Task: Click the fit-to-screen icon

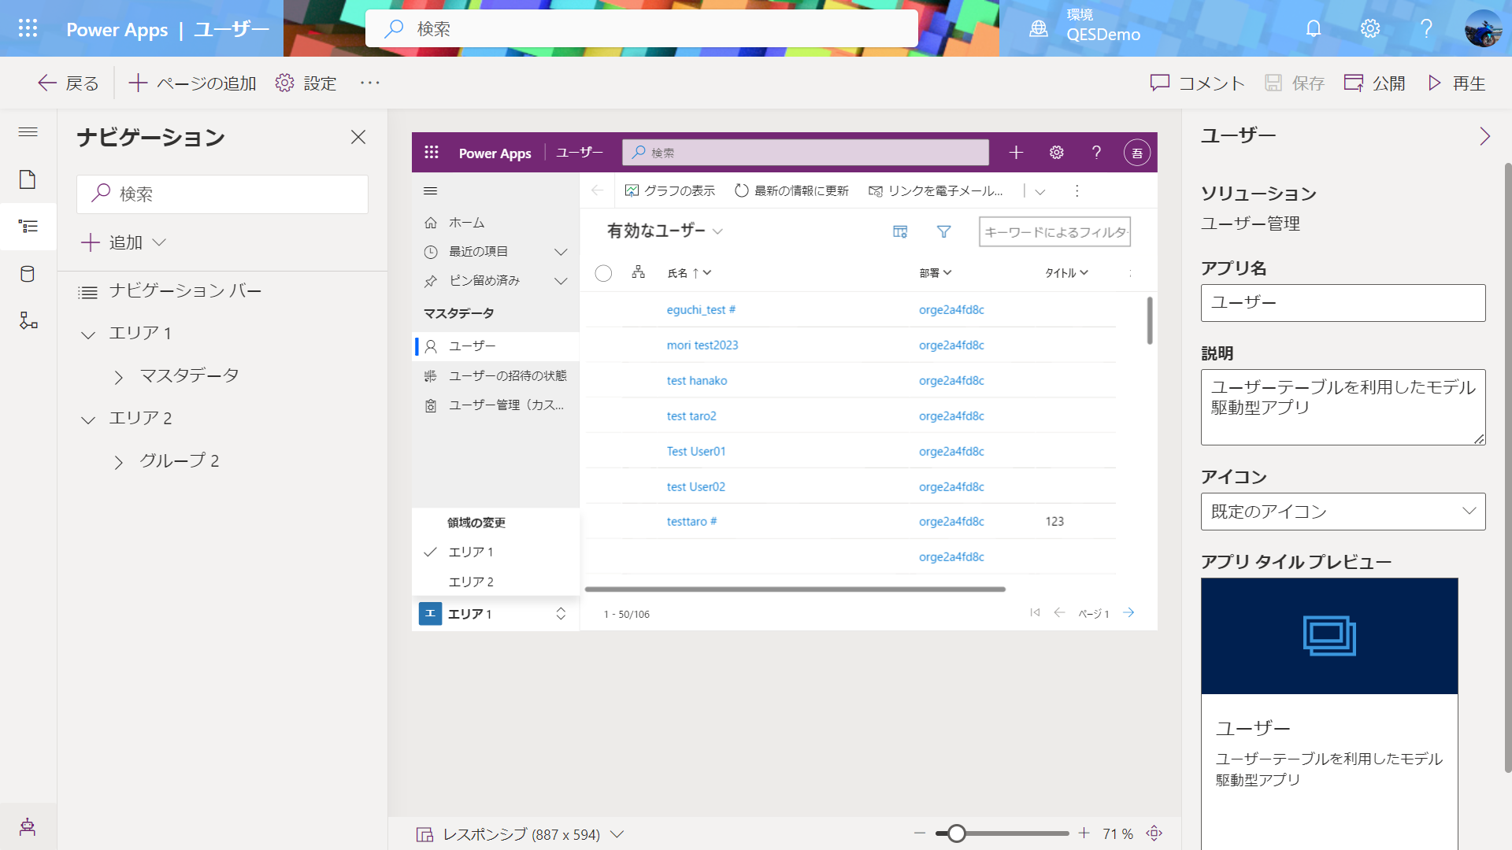Action: tap(1154, 833)
